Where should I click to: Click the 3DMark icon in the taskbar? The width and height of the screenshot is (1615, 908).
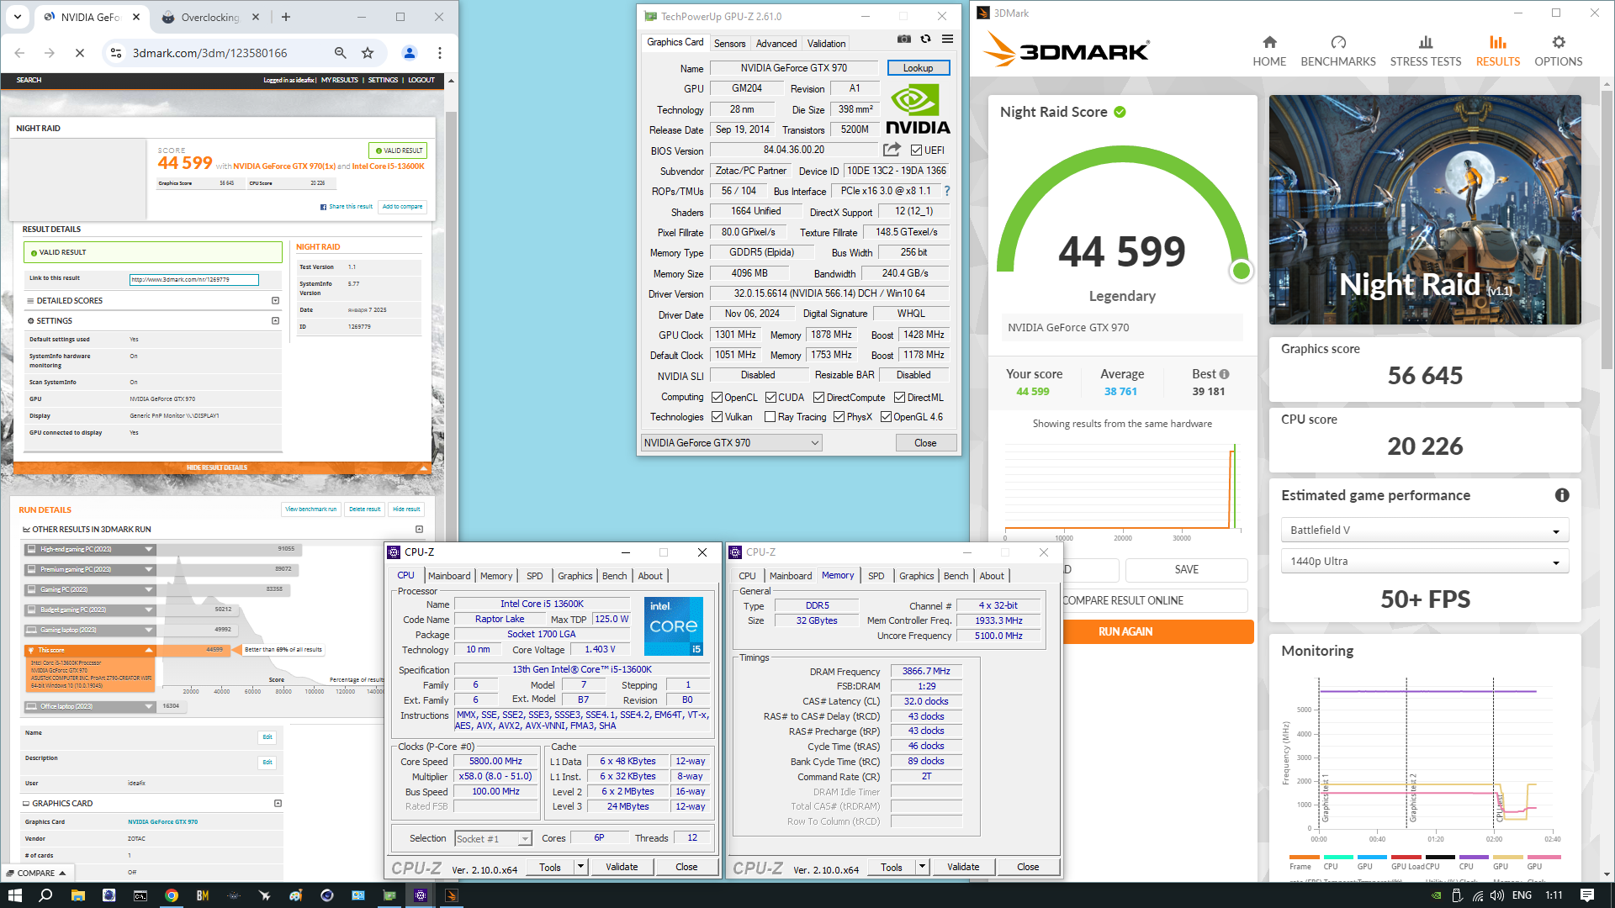coord(451,895)
